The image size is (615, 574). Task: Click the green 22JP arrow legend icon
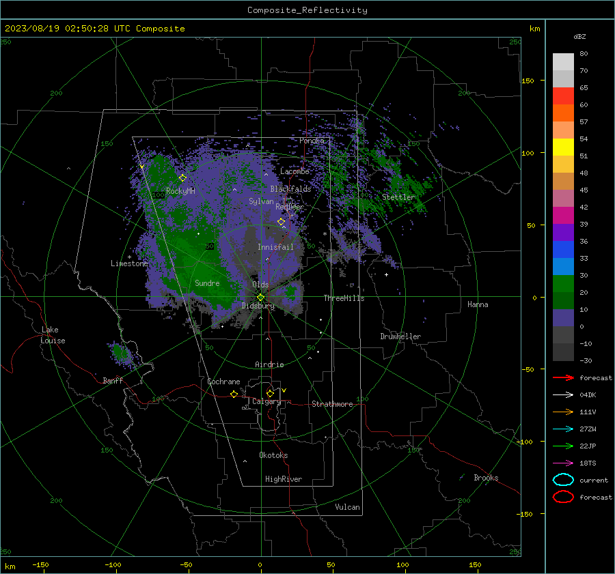click(x=563, y=446)
